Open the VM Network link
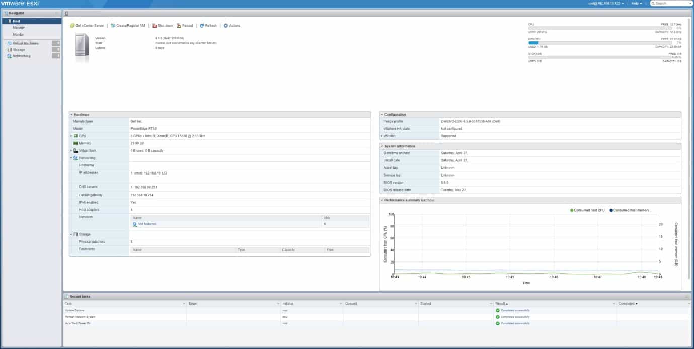 [x=147, y=224]
